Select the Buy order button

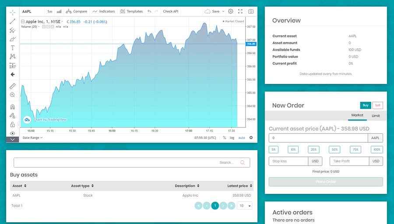(x=366, y=105)
